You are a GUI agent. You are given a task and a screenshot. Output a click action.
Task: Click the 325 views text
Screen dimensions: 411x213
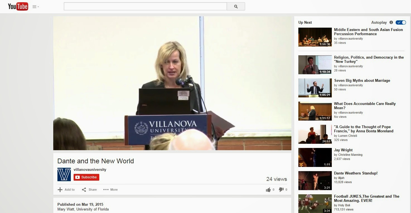pos(341,140)
